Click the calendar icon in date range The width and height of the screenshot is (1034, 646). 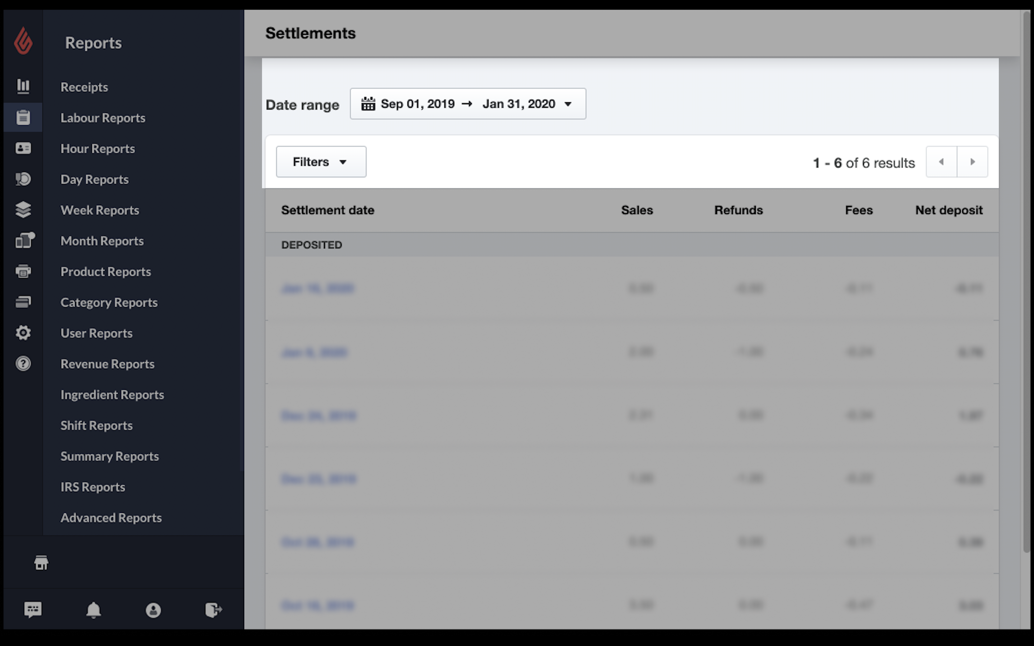(368, 104)
